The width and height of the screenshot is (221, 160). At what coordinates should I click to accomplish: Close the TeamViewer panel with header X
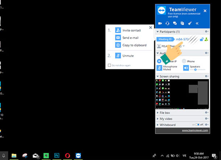[x=205, y=11]
